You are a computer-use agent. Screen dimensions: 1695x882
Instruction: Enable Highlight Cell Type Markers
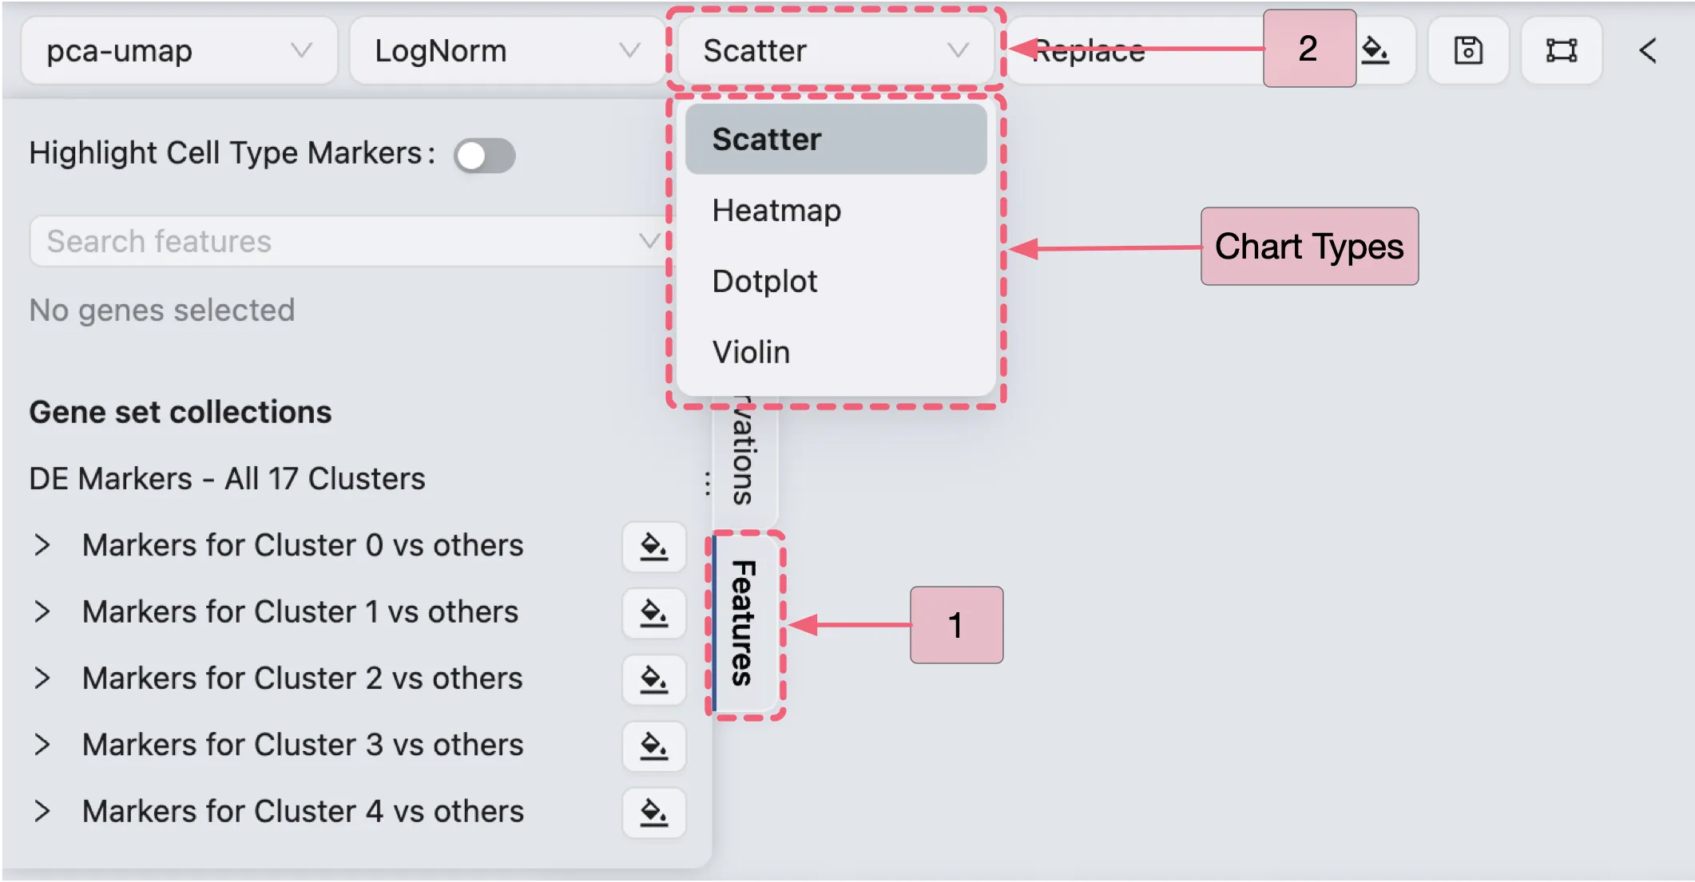pos(485,155)
